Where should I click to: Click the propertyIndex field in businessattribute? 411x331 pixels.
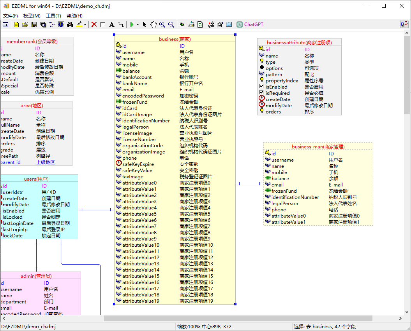282,81
